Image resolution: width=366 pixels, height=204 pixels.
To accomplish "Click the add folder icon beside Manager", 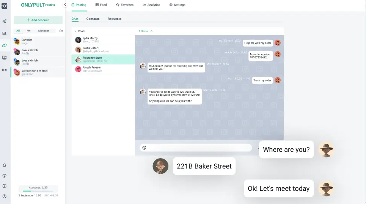I will pyautogui.click(x=61, y=31).
